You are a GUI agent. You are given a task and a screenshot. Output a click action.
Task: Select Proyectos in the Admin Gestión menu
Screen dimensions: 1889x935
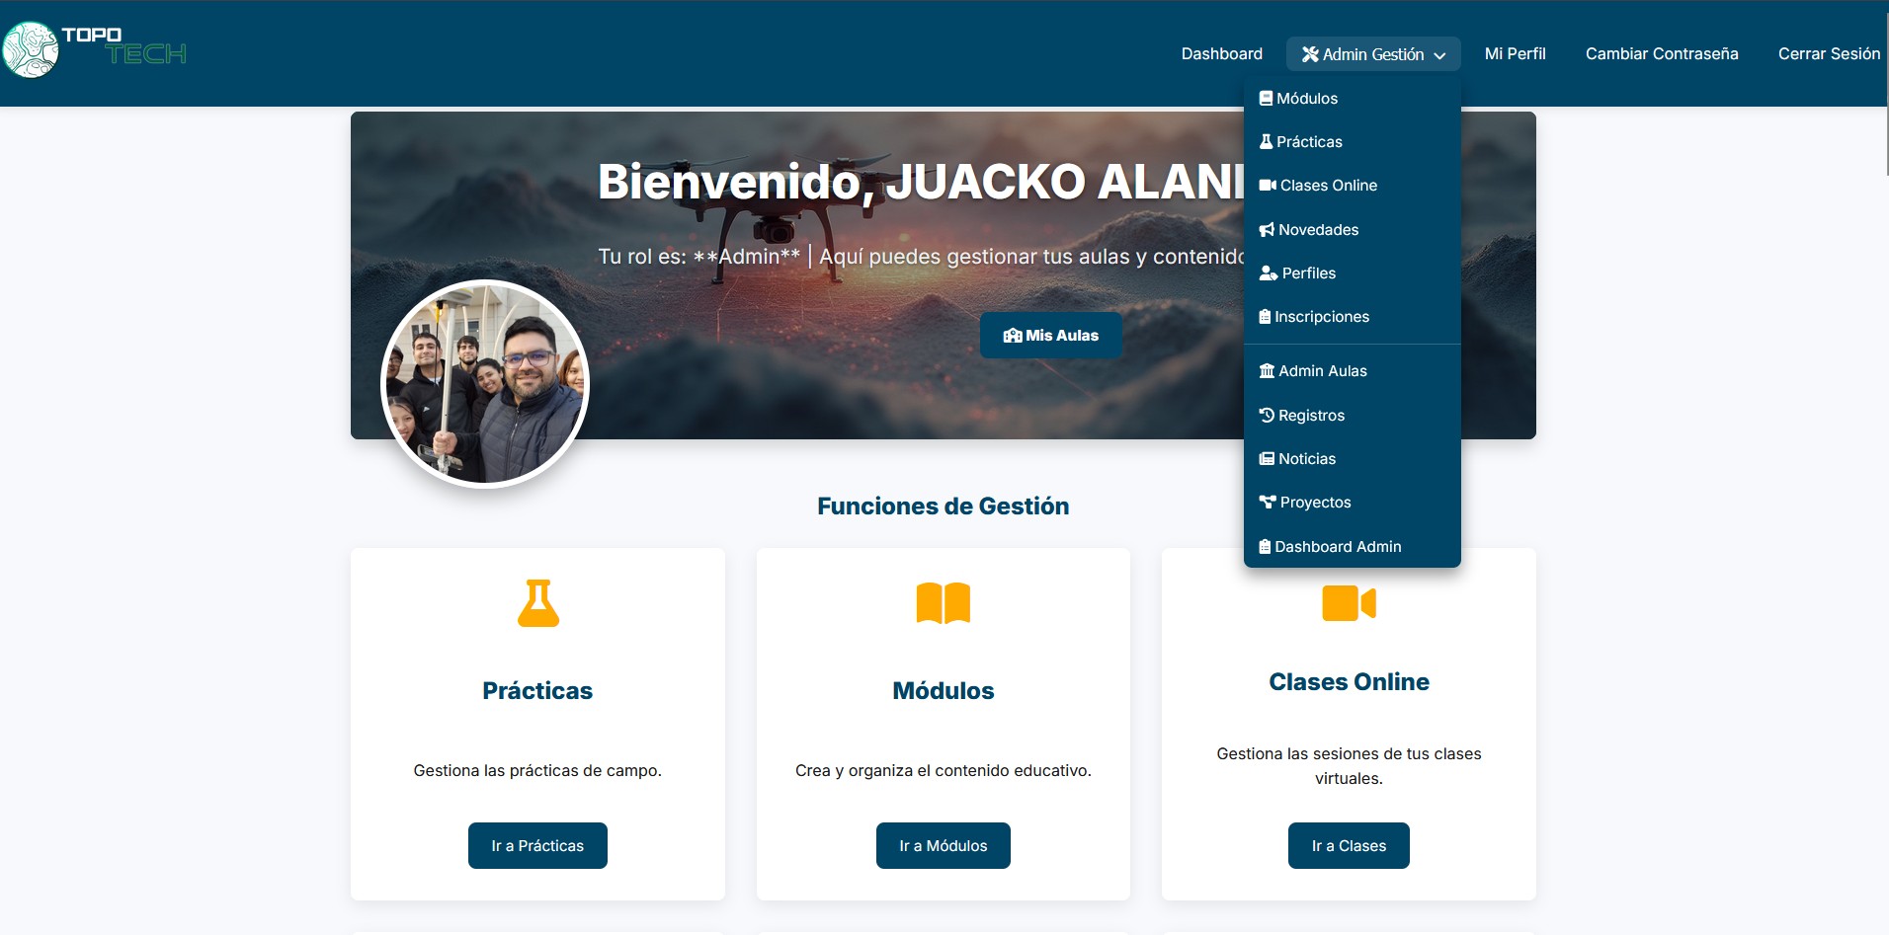tap(1315, 502)
